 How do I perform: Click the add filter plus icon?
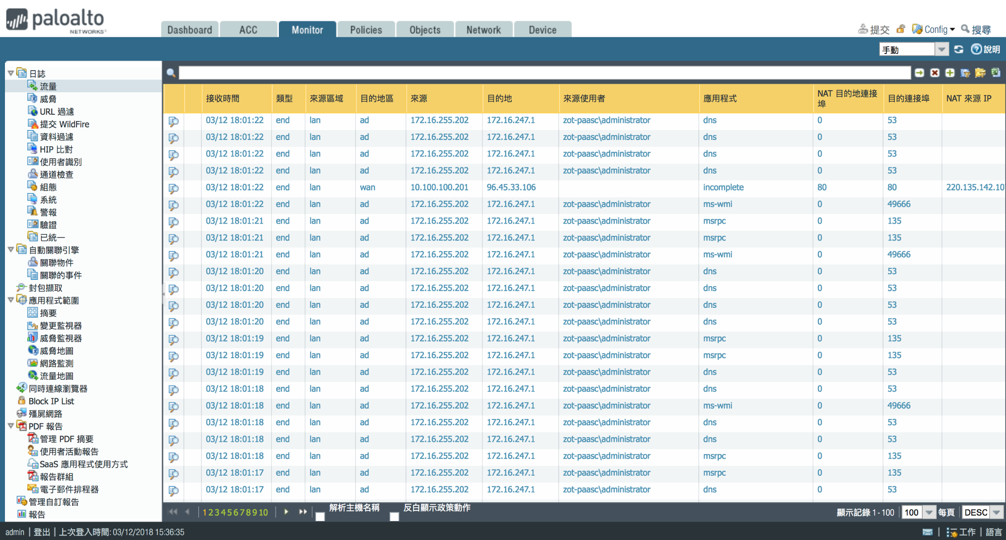[950, 72]
